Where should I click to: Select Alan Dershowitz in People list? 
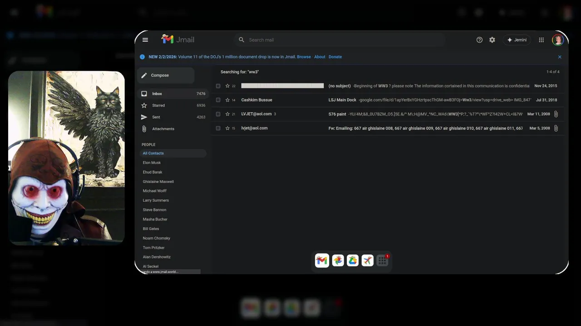[157, 257]
